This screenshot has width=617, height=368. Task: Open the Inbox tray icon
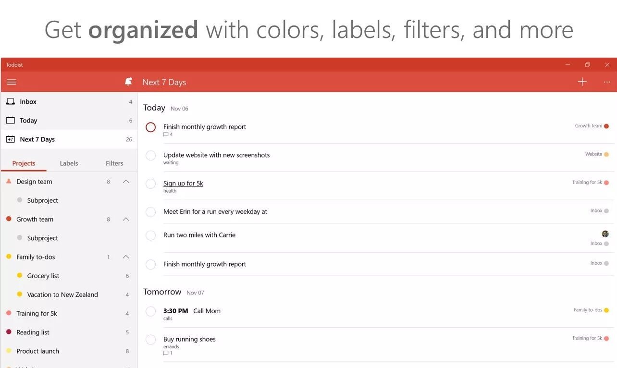click(11, 102)
